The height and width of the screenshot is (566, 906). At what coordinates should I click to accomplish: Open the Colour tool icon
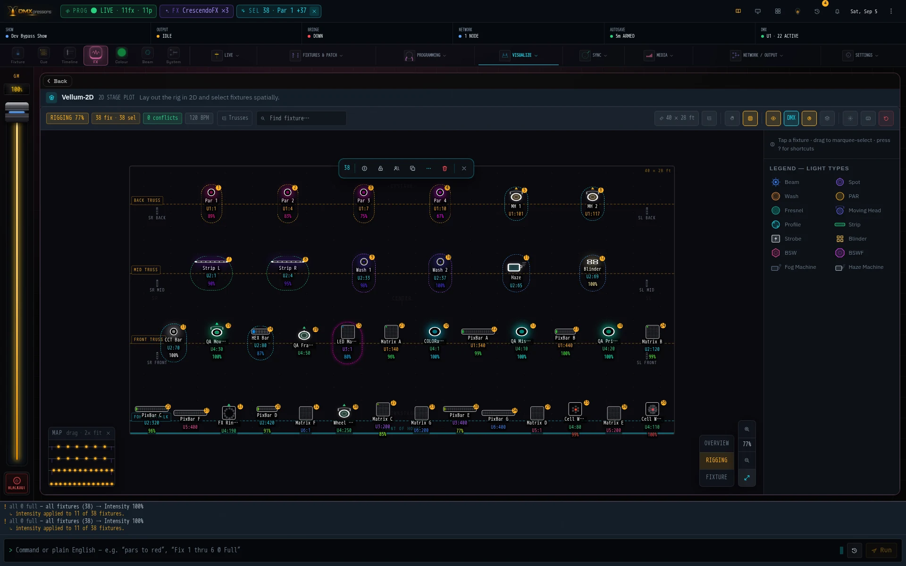tap(121, 55)
